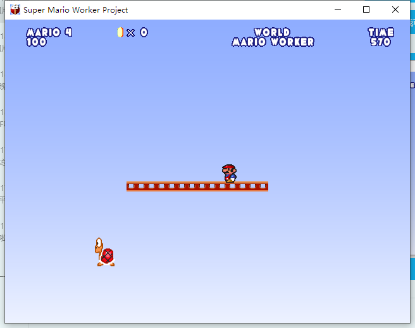Click the Super Mario Worker Project window title
The height and width of the screenshot is (328, 415).
pos(76,9)
